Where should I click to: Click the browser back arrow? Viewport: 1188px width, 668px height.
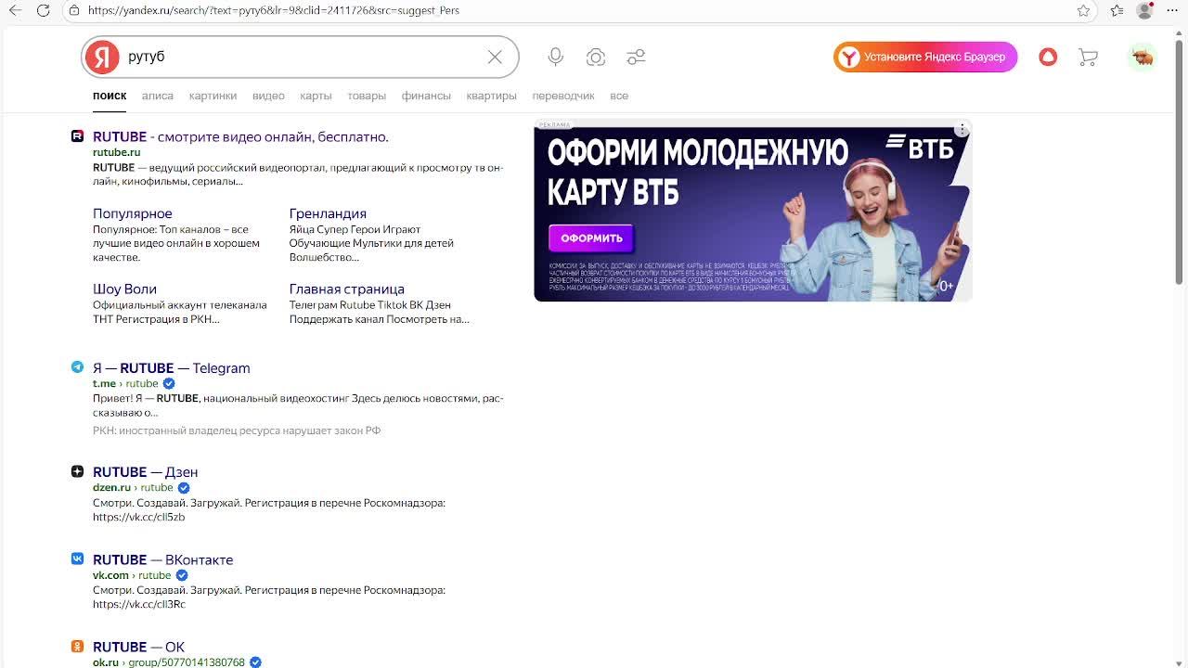coord(16,10)
